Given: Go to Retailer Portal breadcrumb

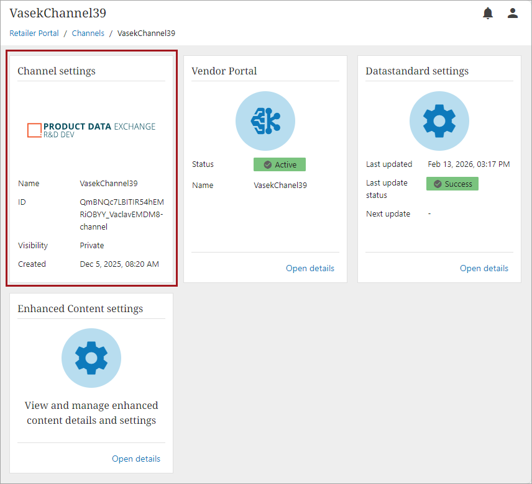Looking at the screenshot, I should (x=34, y=34).
